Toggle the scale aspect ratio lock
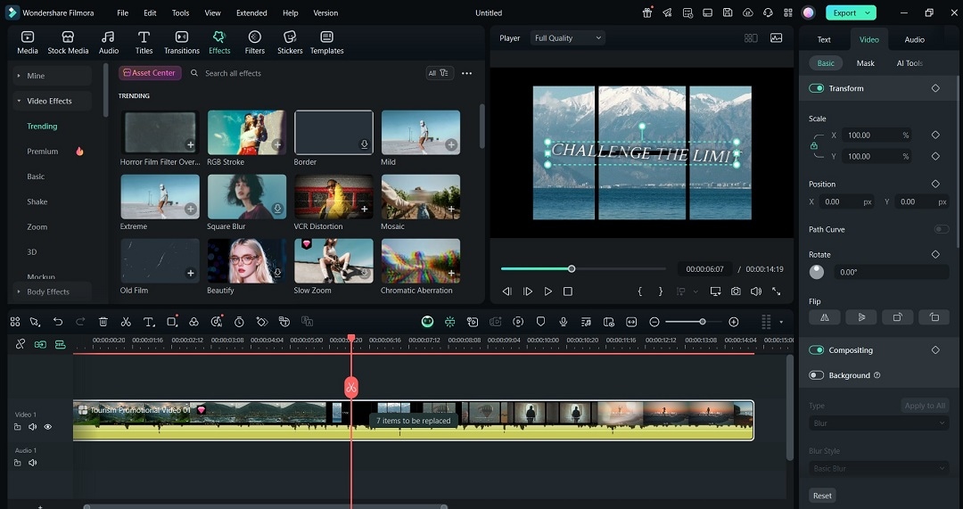This screenshot has width=963, height=509. pyautogui.click(x=814, y=145)
